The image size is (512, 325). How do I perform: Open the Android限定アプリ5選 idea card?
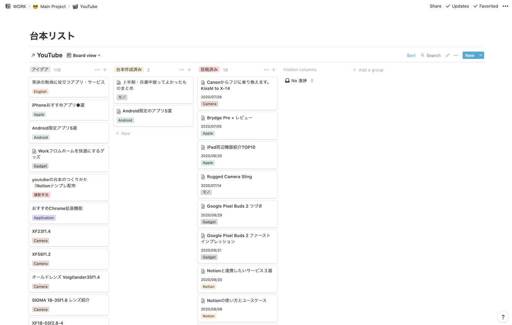click(69, 133)
